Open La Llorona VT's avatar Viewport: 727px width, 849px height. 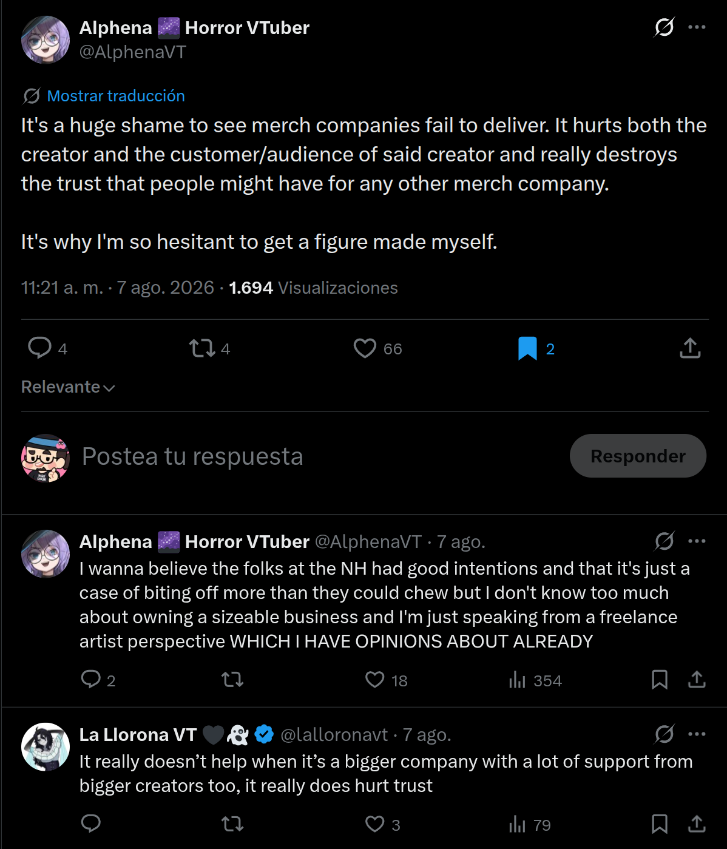click(x=46, y=746)
